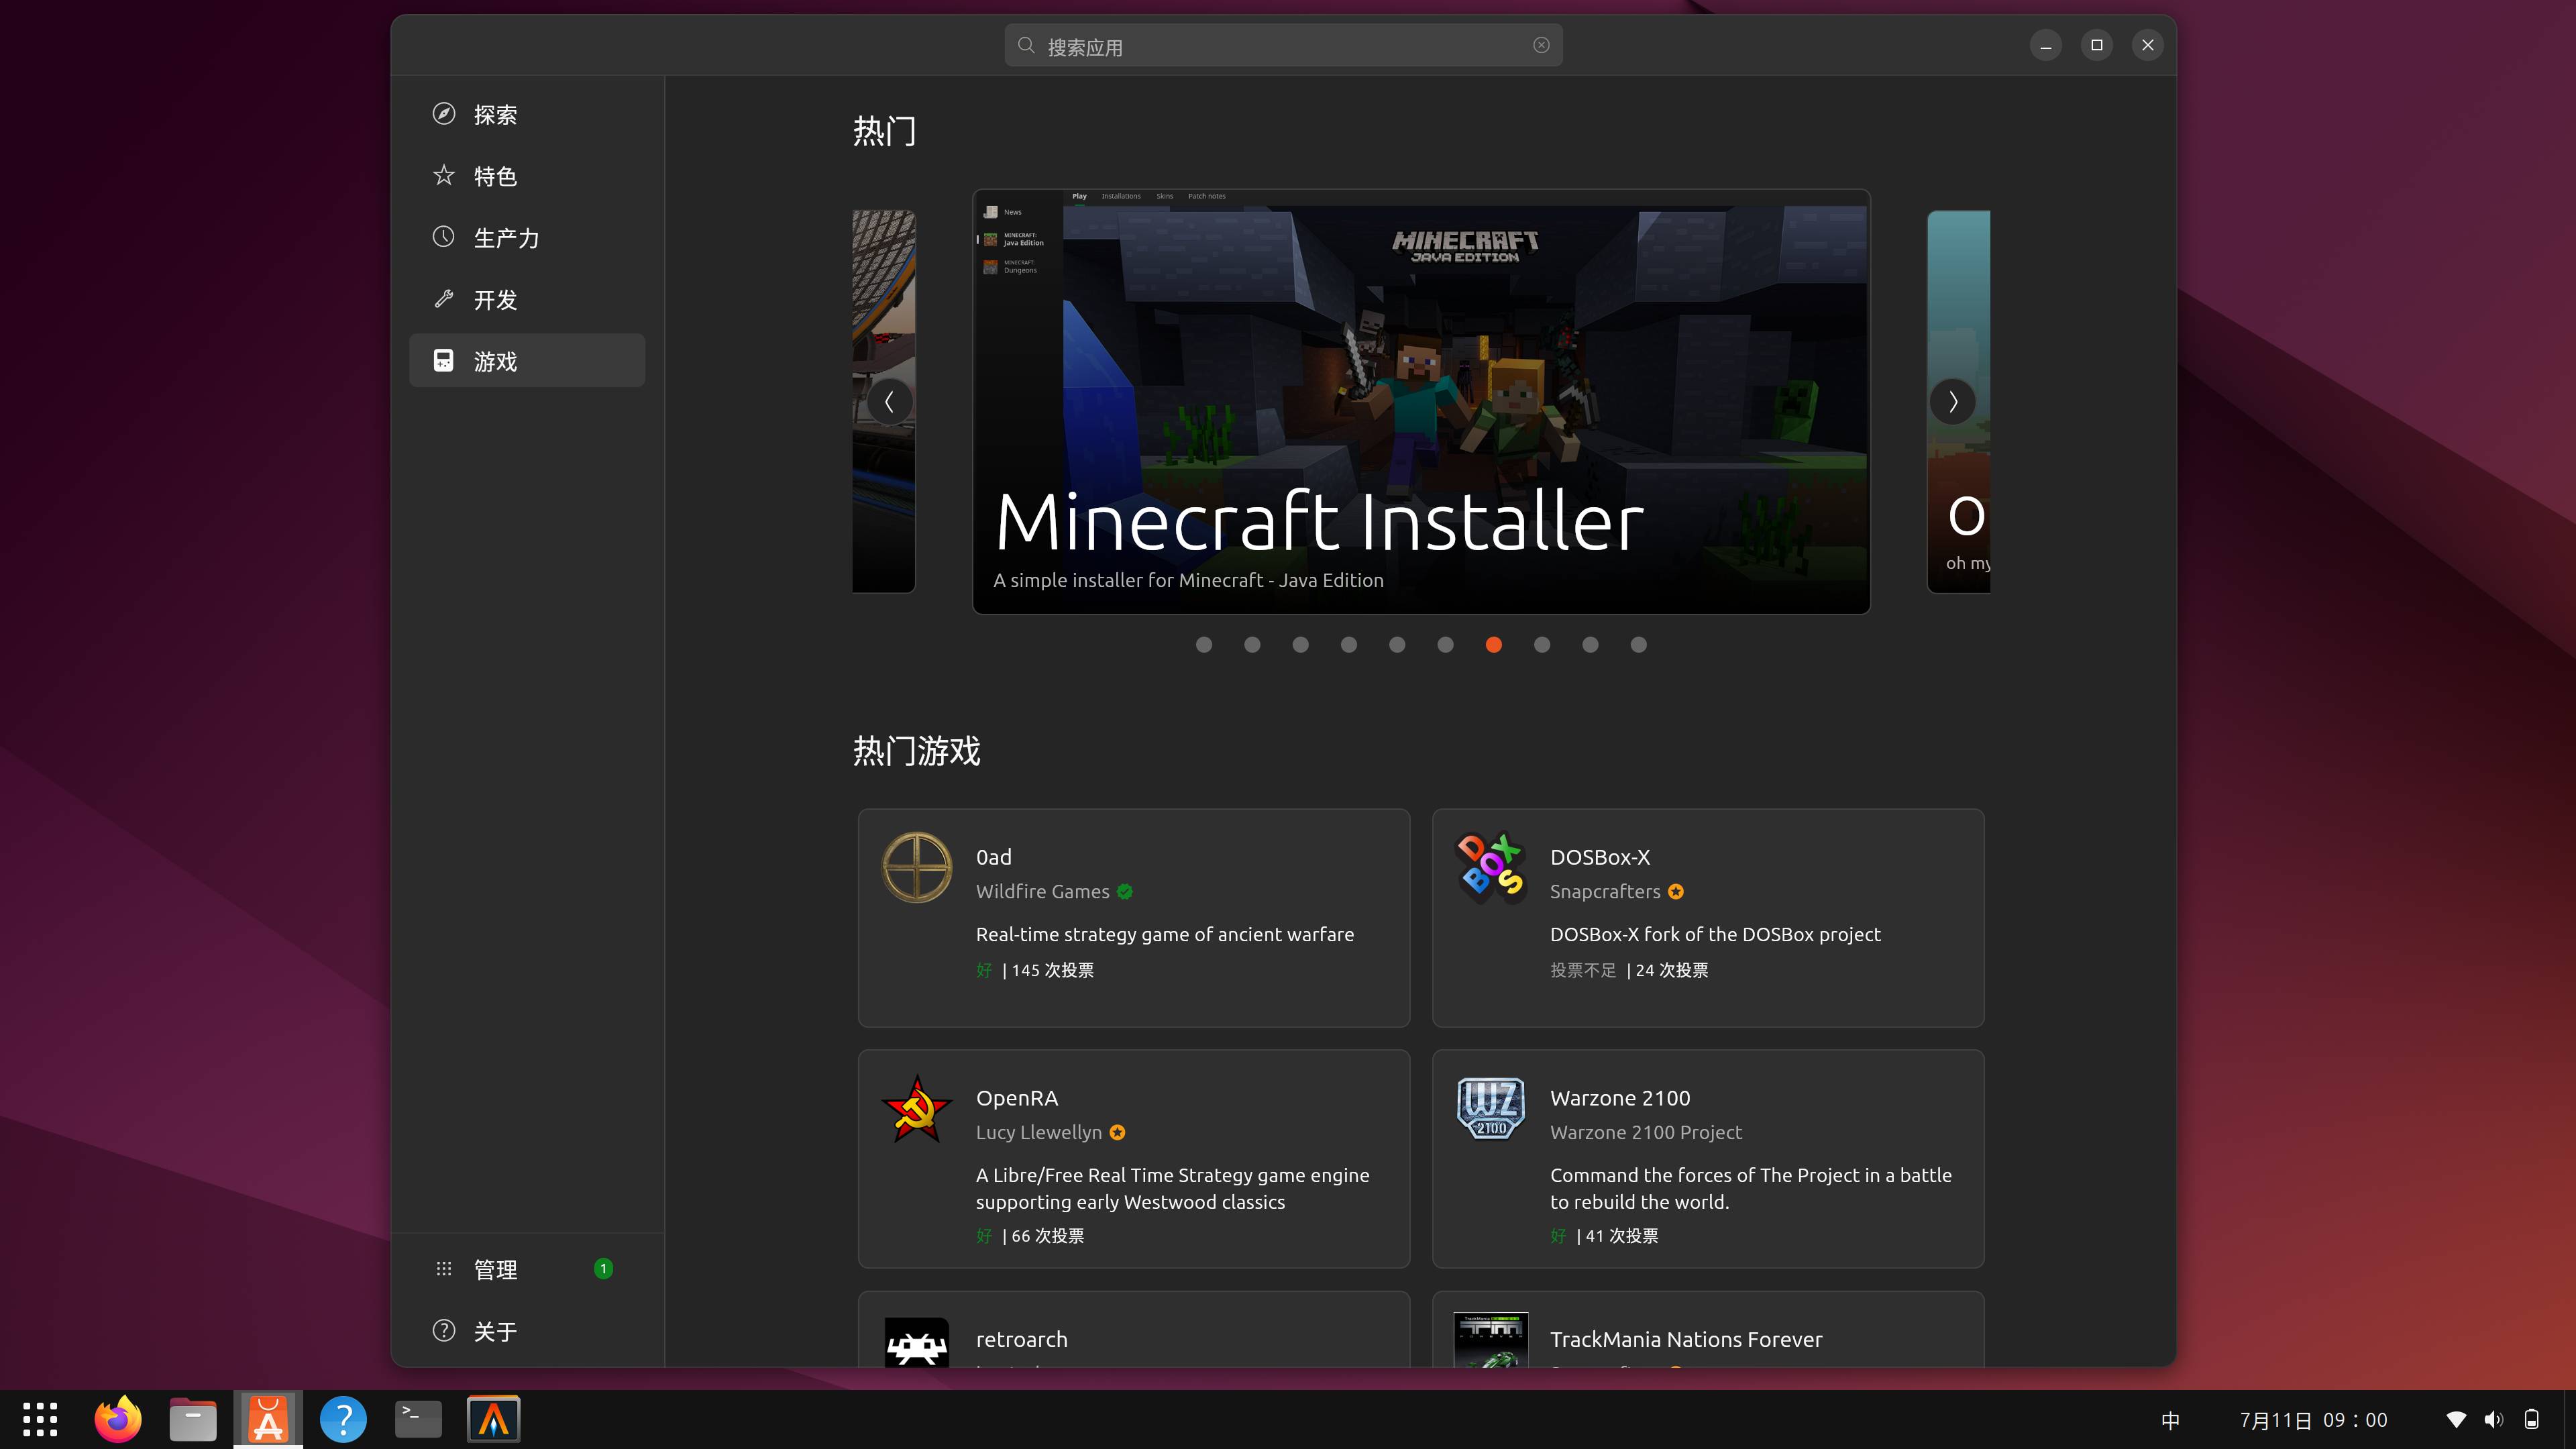The height and width of the screenshot is (1449, 2576).
Task: Click the DOSBox-X app icon
Action: tap(1490, 867)
